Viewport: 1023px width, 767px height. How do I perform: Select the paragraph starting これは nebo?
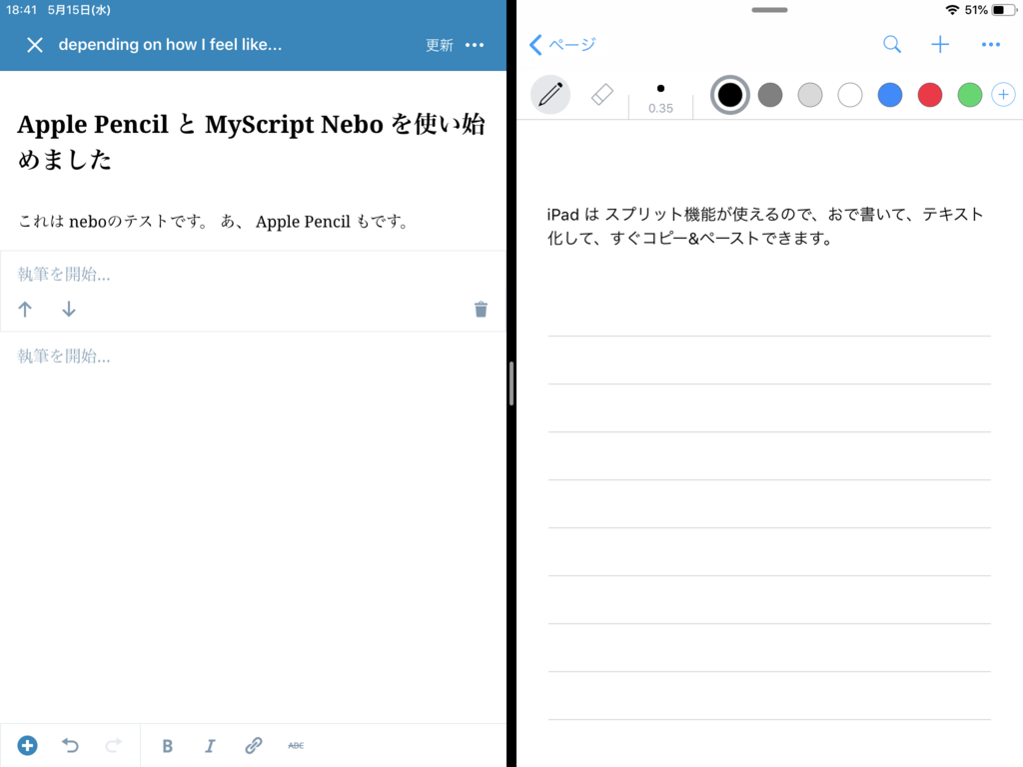coord(214,222)
